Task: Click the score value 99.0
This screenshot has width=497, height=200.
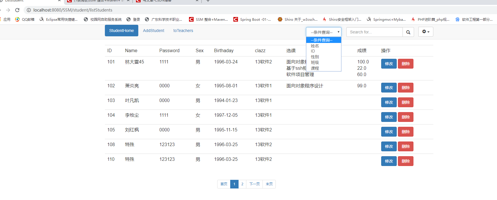Action: 362,86
